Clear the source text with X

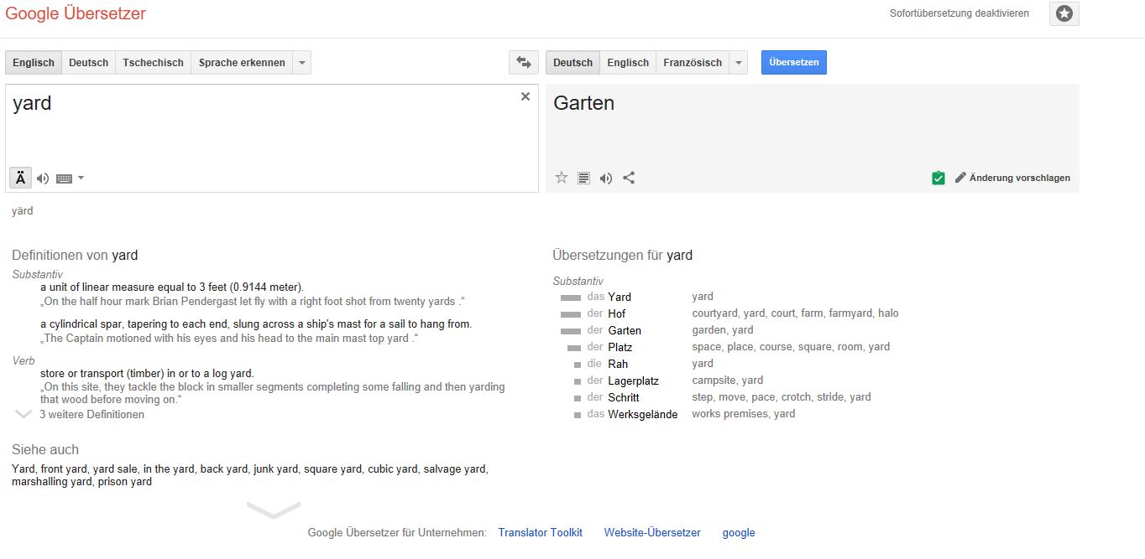(525, 96)
